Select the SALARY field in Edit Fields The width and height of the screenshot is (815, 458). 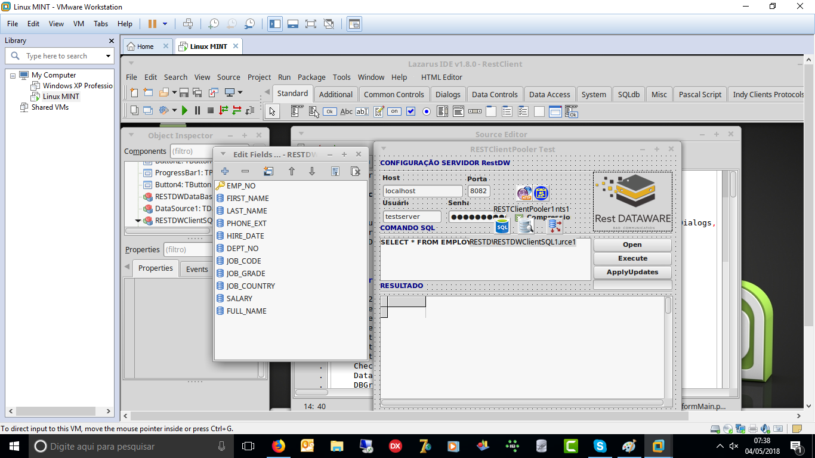pos(239,298)
